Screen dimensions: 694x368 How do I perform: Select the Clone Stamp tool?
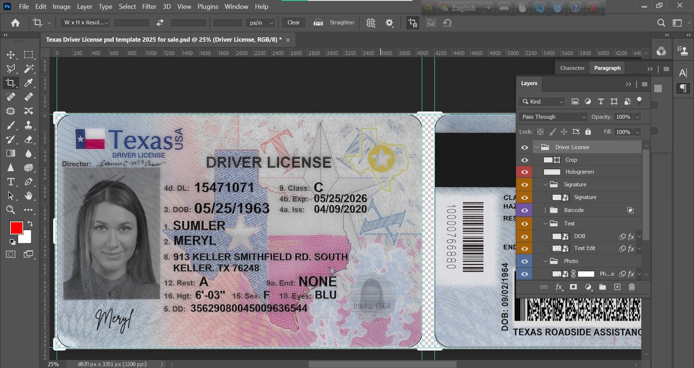(29, 125)
